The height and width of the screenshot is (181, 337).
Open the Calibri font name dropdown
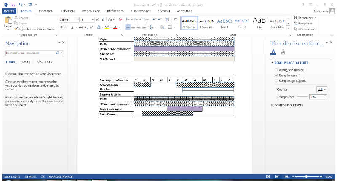pos(77,19)
